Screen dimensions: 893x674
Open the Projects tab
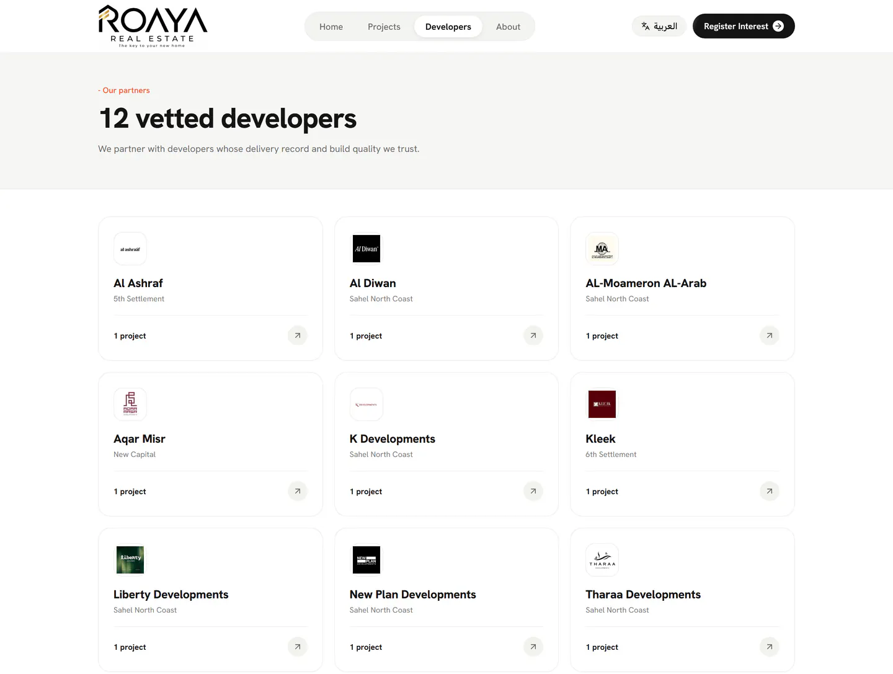(x=384, y=27)
